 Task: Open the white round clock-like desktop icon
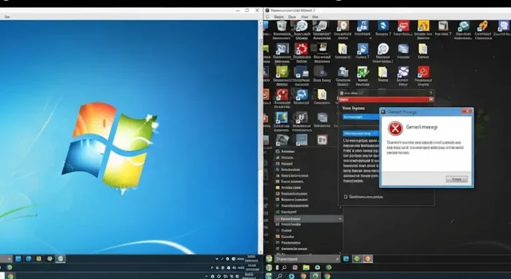(383, 49)
